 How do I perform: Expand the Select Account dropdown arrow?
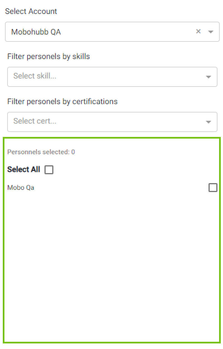[211, 32]
